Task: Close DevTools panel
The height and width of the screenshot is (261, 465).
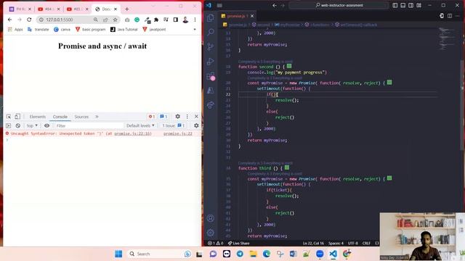Action: click(196, 117)
